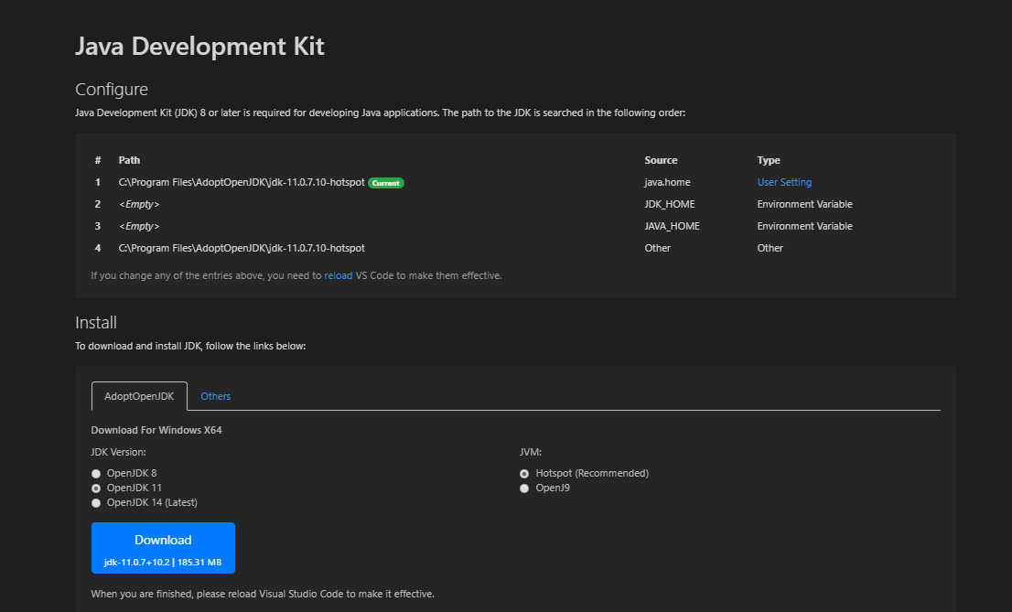This screenshot has width=1012, height=612.
Task: Click the <Empty> path in row 2
Action: point(139,205)
